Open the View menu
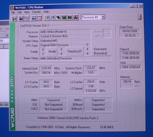The image size is (153, 137). pyautogui.click(x=27, y=12)
